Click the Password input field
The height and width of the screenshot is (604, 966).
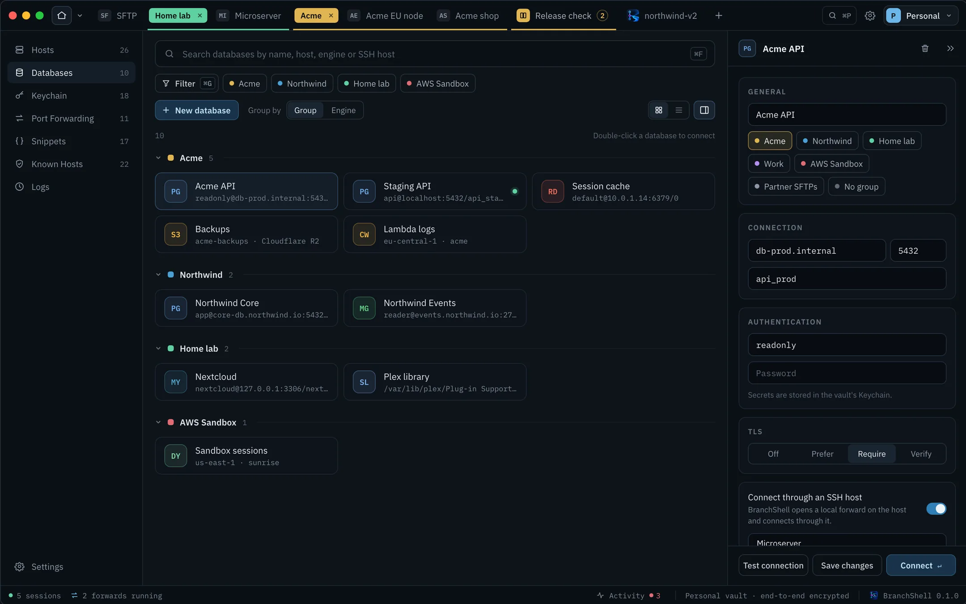pyautogui.click(x=847, y=373)
